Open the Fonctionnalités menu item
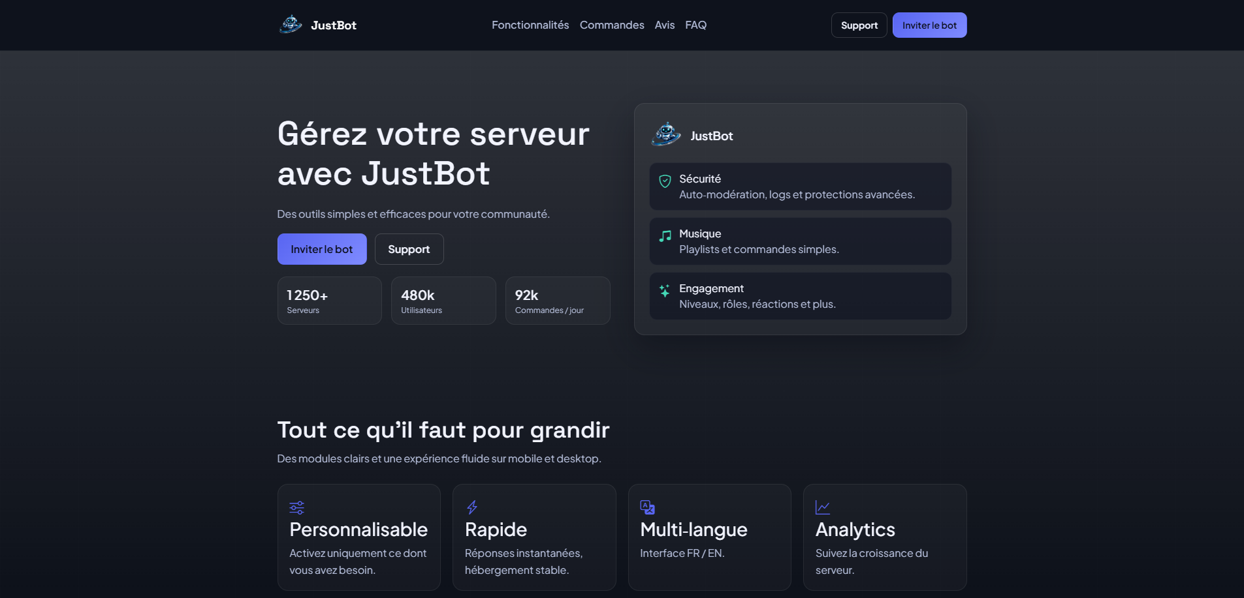 pos(530,25)
